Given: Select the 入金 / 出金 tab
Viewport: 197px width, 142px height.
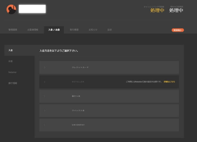Looking at the screenshot, I should coord(54,30).
